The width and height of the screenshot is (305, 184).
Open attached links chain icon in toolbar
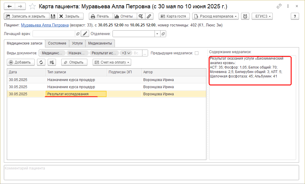149,16
